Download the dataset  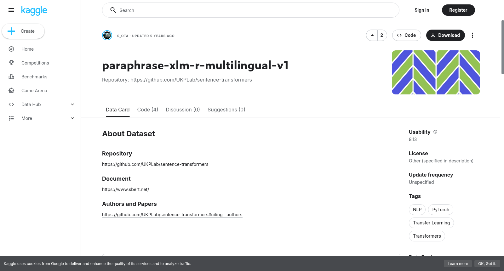pyautogui.click(x=445, y=35)
